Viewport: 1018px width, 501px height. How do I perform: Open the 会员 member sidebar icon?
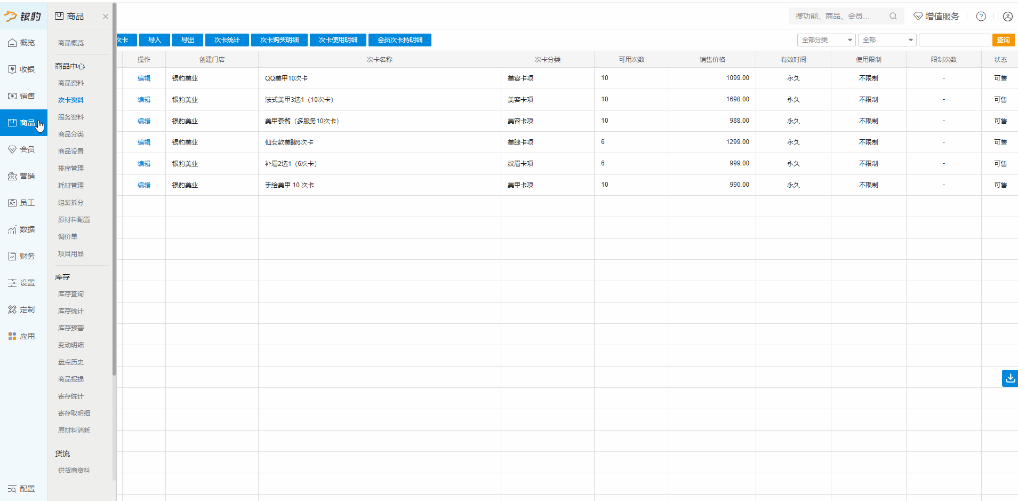pos(12,149)
